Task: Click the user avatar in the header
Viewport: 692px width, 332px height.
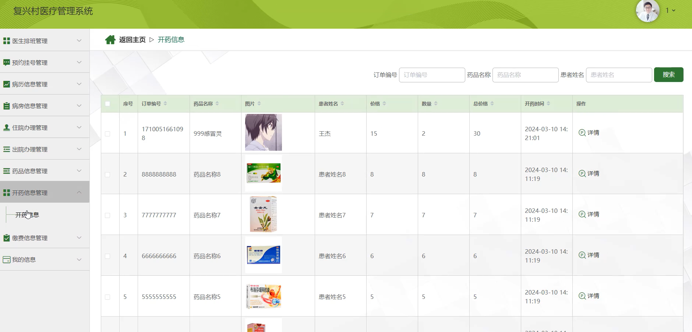Action: (x=647, y=11)
